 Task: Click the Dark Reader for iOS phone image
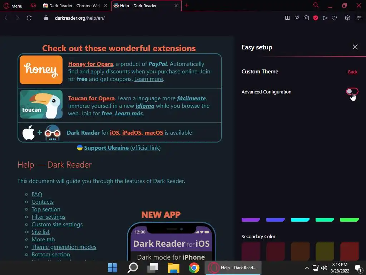[171, 242]
